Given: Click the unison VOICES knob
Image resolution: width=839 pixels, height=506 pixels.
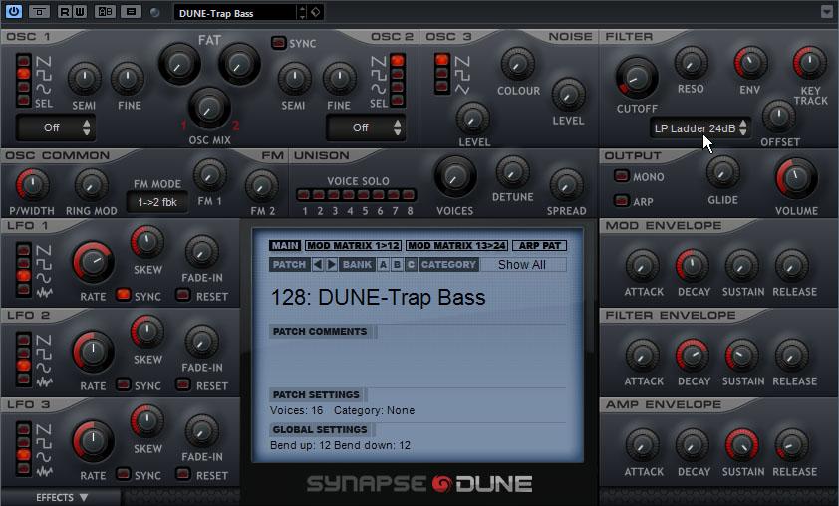Looking at the screenshot, I should click(x=454, y=176).
